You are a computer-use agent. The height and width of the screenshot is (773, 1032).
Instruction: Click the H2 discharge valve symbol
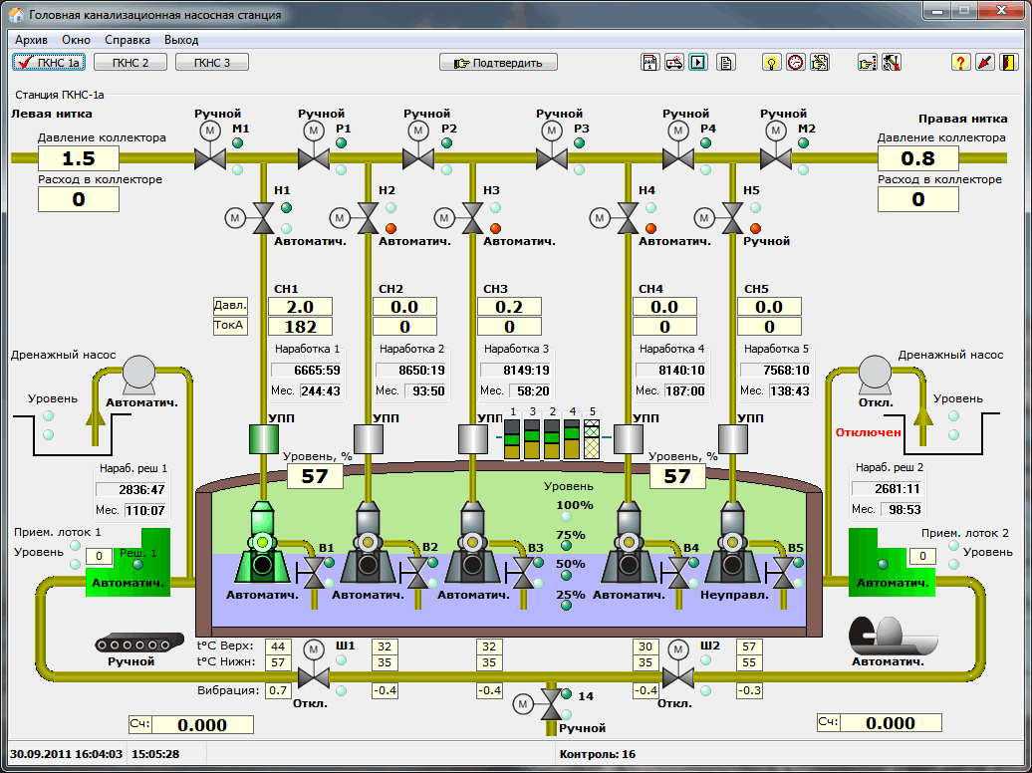(368, 218)
